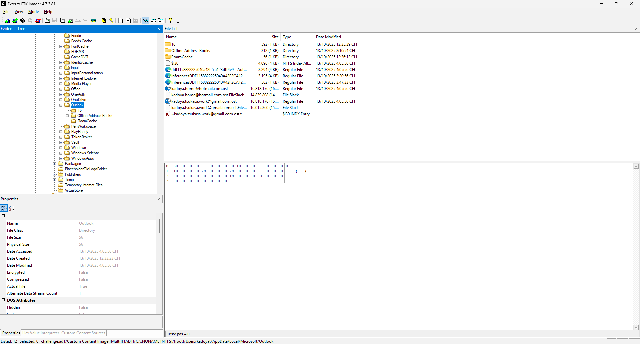Expand the Publishers folder node

55,174
